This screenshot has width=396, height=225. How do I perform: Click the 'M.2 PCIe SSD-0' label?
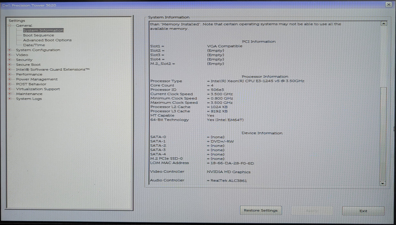click(166, 159)
